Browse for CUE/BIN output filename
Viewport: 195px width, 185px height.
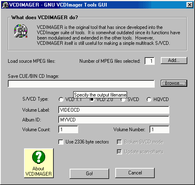pyautogui.click(x=174, y=83)
